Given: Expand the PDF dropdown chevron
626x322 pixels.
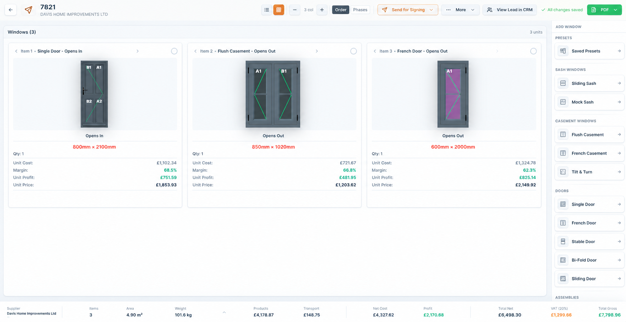Looking at the screenshot, I should click(616, 10).
